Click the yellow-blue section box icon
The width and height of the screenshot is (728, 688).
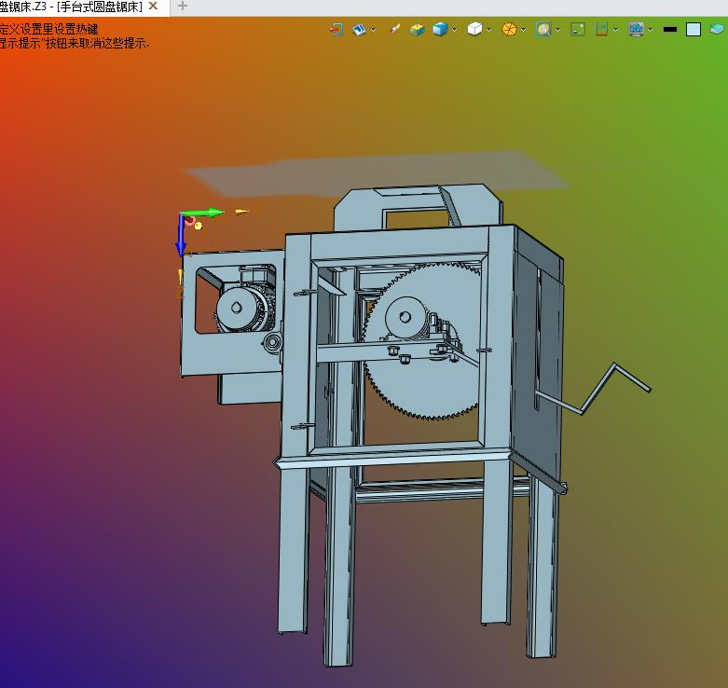[418, 30]
